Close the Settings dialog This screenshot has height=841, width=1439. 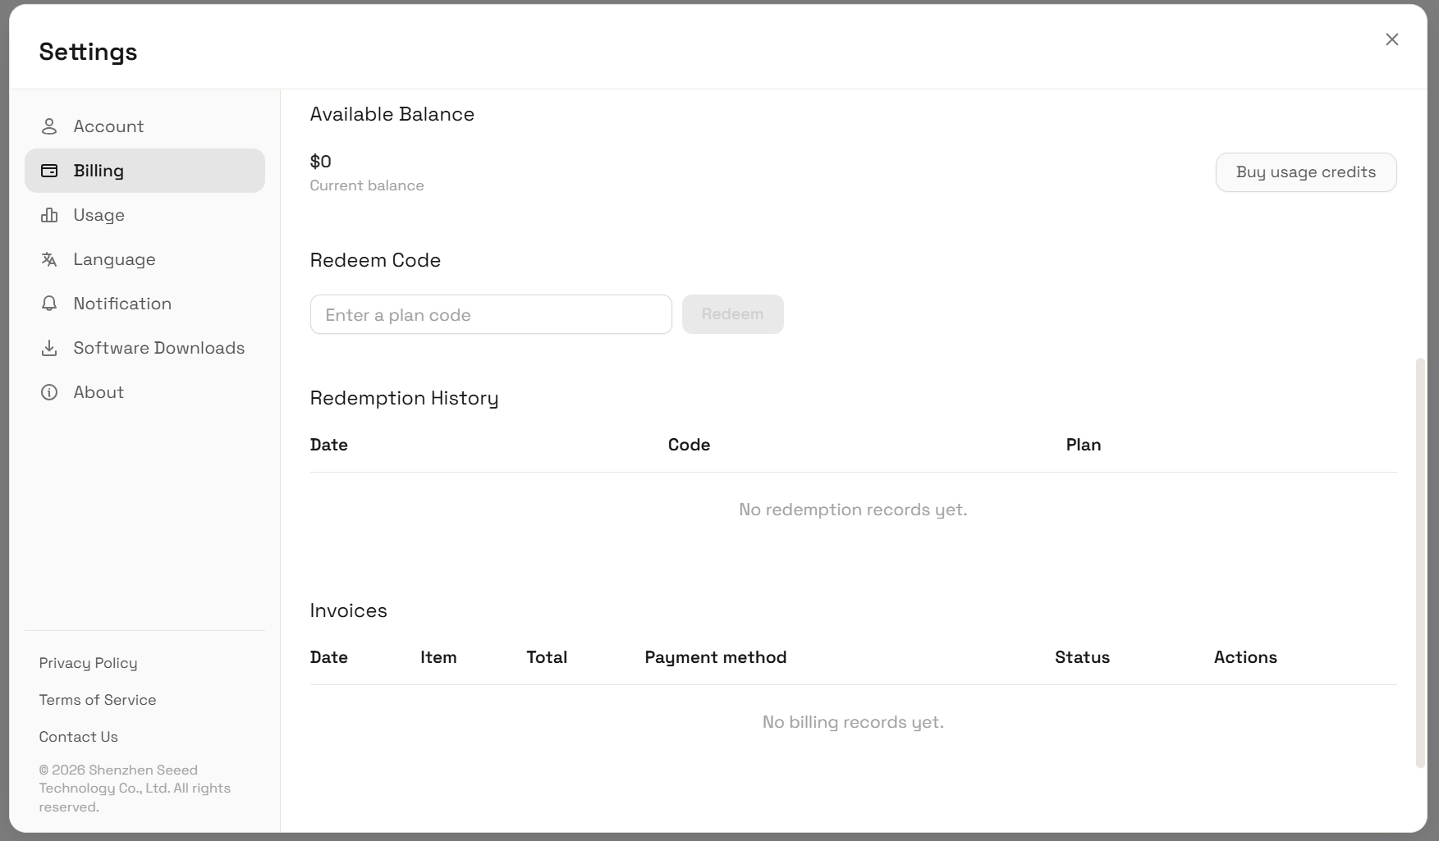1392,39
